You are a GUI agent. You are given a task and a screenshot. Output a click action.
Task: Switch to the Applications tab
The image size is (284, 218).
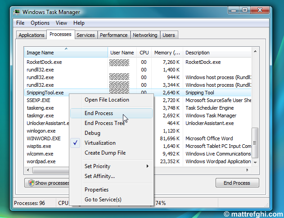tap(32, 35)
